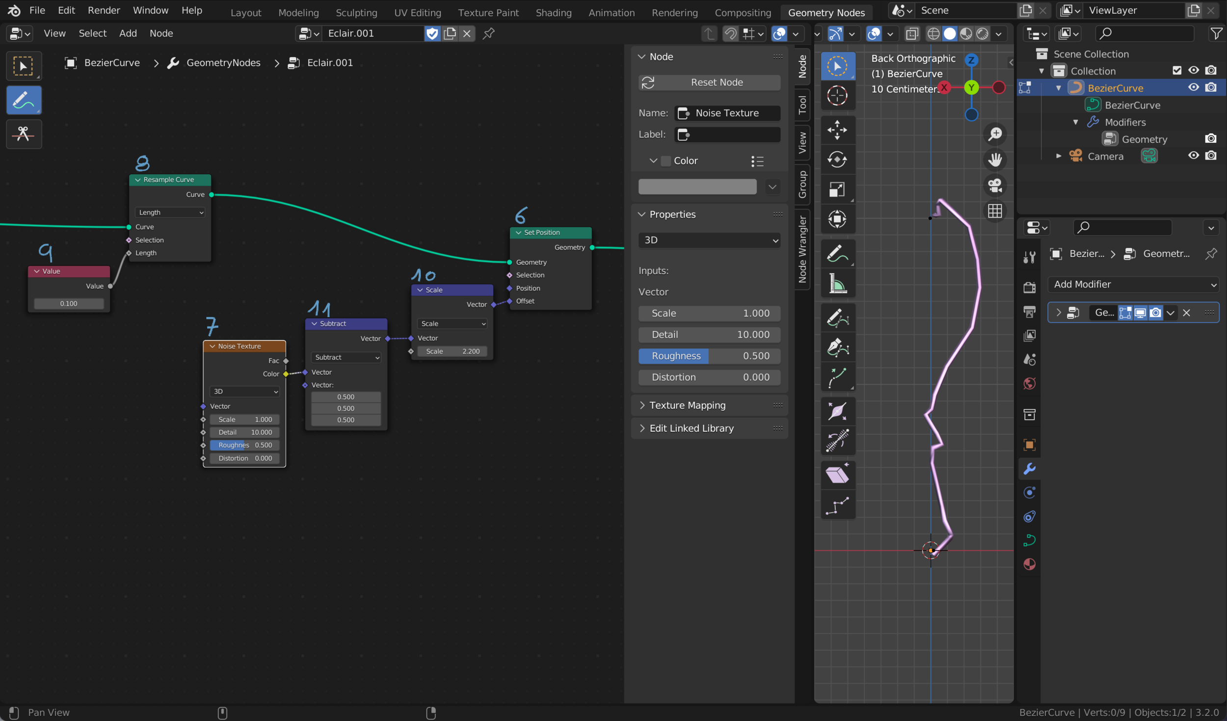Image resolution: width=1227 pixels, height=721 pixels.
Task: Open the Modifier properties wrench tab
Action: pyautogui.click(x=1030, y=468)
